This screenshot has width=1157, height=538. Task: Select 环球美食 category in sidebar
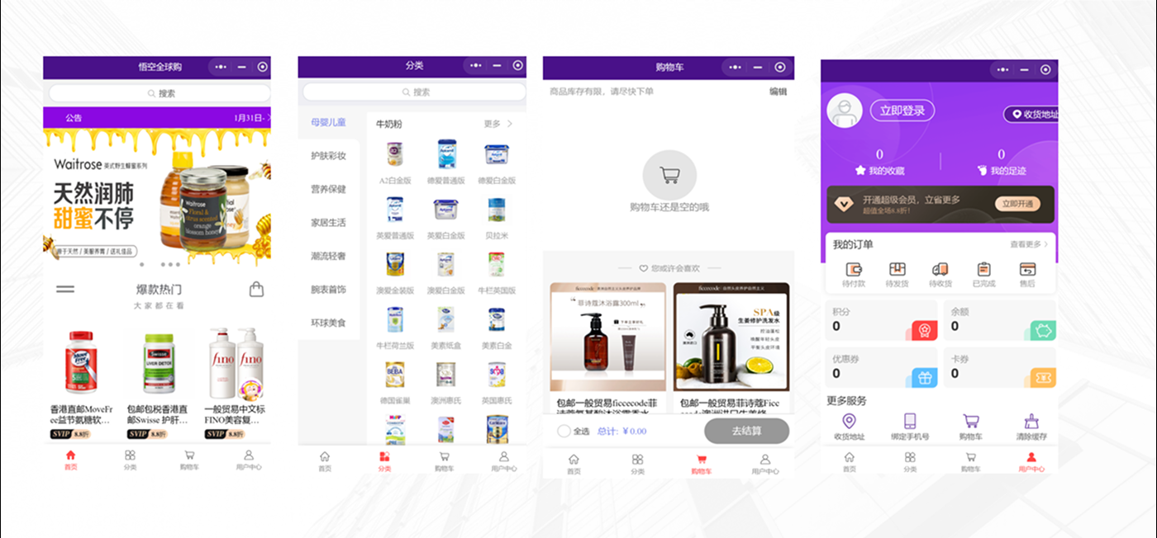[328, 323]
